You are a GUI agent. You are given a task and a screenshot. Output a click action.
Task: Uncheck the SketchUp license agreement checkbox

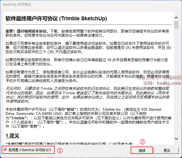click(5, 150)
